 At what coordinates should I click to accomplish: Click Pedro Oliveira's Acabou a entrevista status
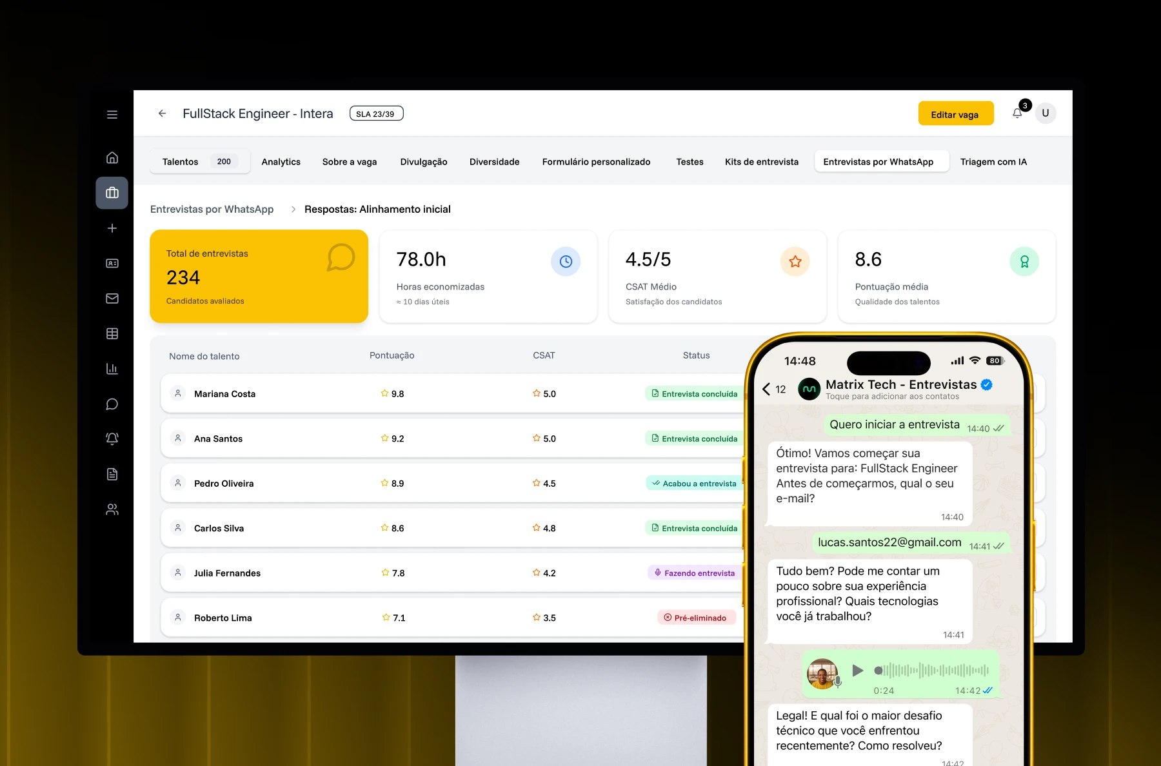(x=694, y=483)
